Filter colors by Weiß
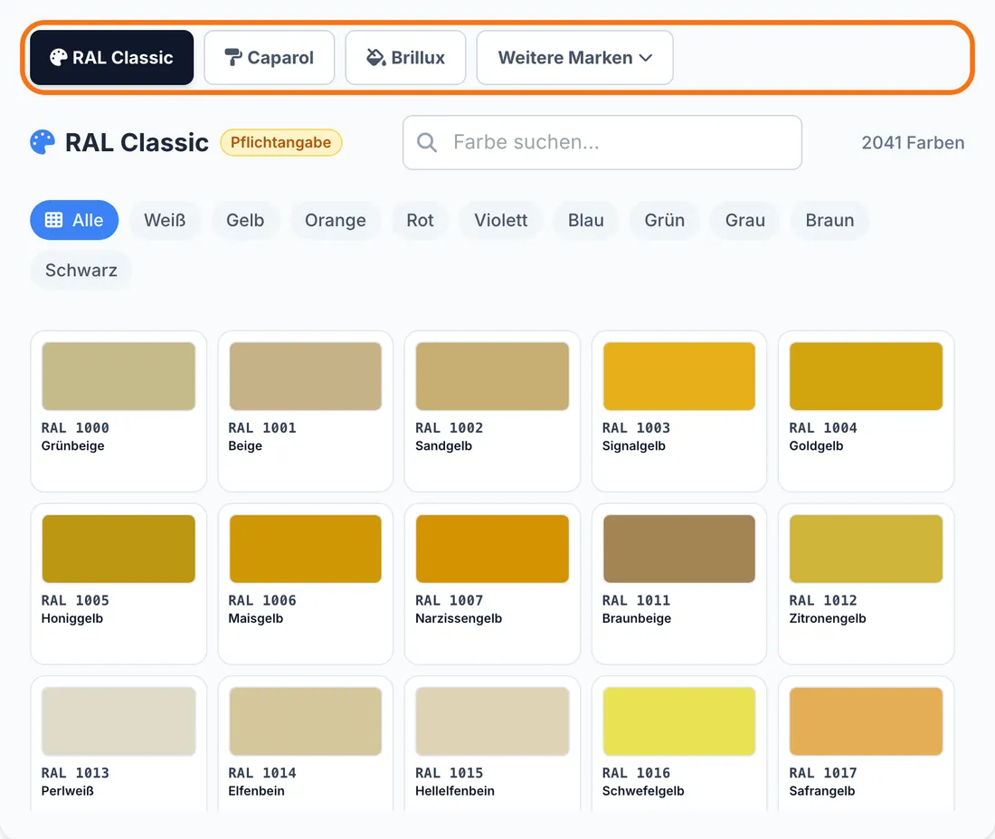 165,220
